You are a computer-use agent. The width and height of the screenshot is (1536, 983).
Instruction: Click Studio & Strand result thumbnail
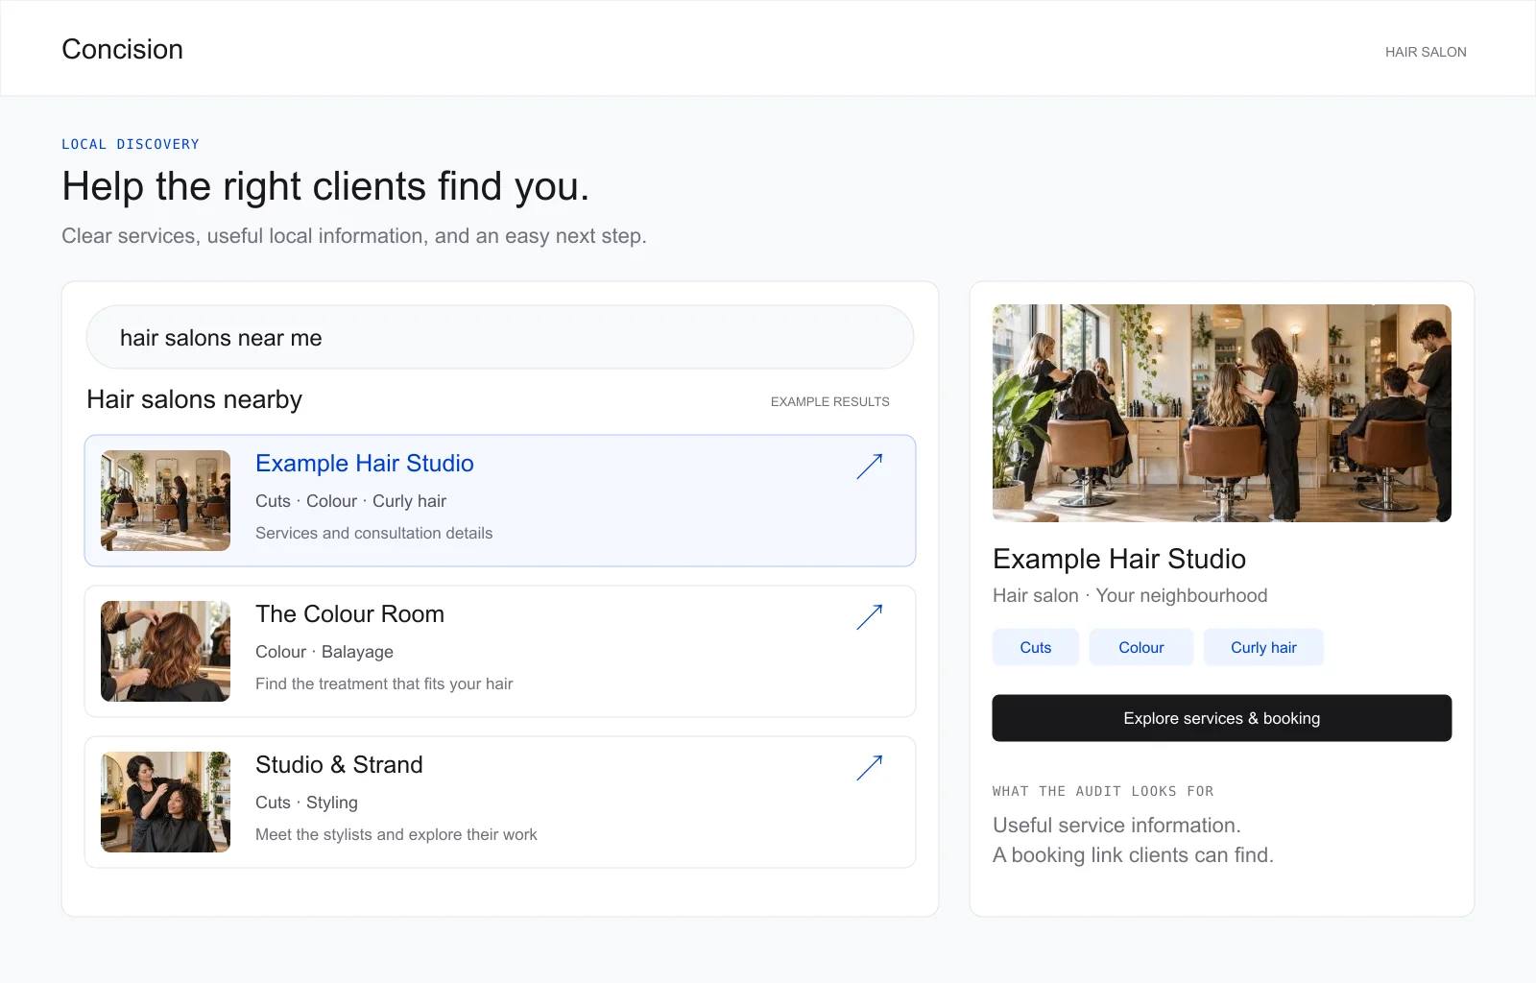tap(165, 802)
